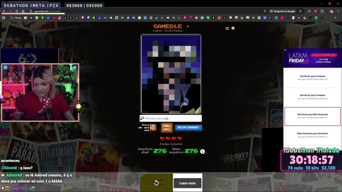The height and width of the screenshot is (192, 342).
Task: Click the 'Learn more' ad button
Action: pos(188,183)
